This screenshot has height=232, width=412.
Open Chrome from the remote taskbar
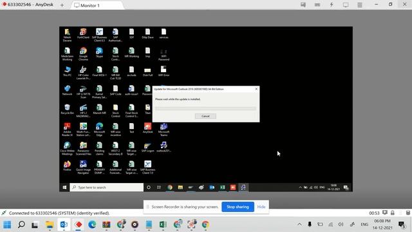170,188
